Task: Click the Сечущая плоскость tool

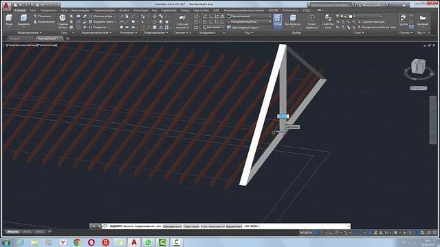Action: tap(182, 22)
